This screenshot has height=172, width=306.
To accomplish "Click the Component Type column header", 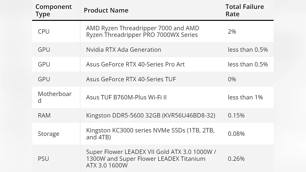I will pos(54,10).
